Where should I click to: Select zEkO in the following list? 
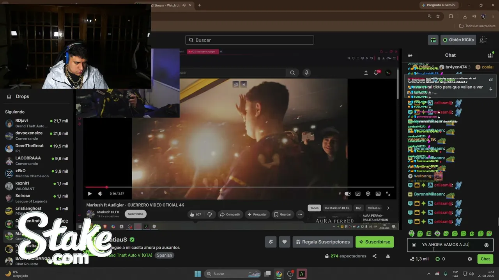pos(37,173)
